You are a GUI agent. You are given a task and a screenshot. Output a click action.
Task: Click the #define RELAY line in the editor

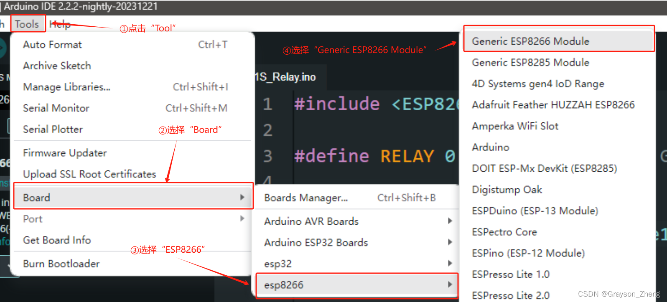point(375,156)
